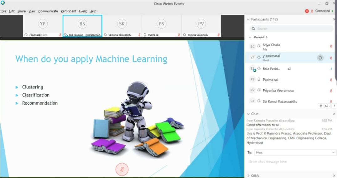This screenshot has width=337, height=178.
Task: Toggle the round mute button below the slide
Action: coord(122,170)
